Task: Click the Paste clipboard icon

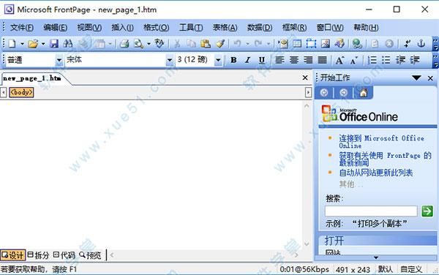Action: 206,44
